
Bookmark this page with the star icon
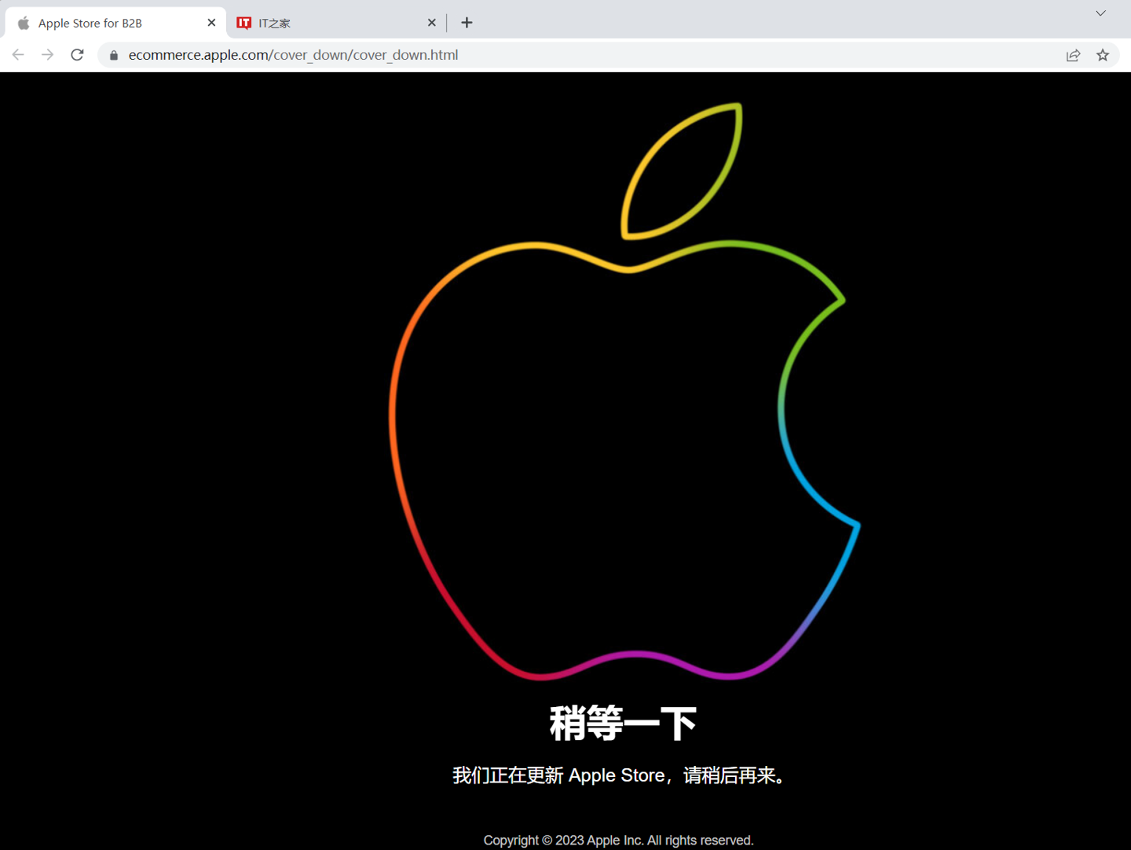point(1103,55)
